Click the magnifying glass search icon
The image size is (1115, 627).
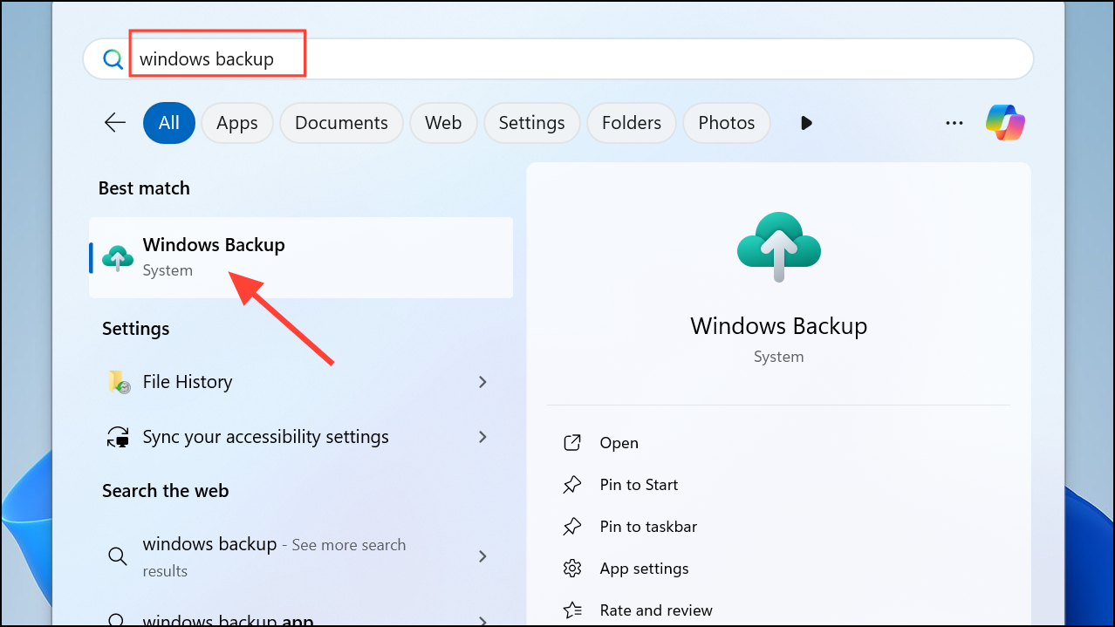(x=113, y=58)
